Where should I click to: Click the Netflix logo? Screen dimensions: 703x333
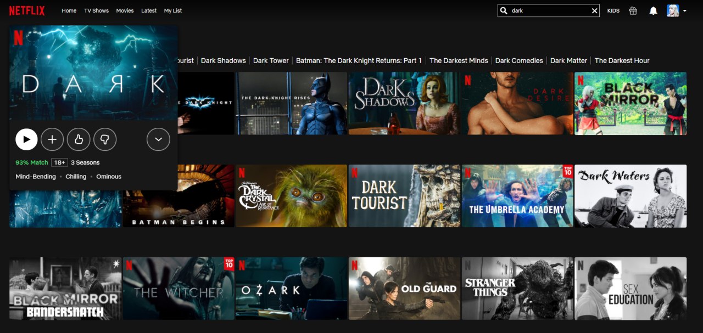pos(27,10)
